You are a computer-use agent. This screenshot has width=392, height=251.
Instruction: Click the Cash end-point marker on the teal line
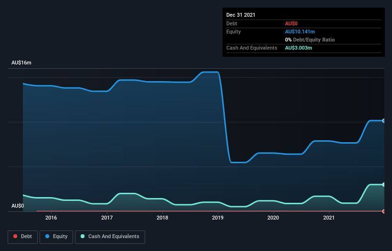click(x=384, y=185)
